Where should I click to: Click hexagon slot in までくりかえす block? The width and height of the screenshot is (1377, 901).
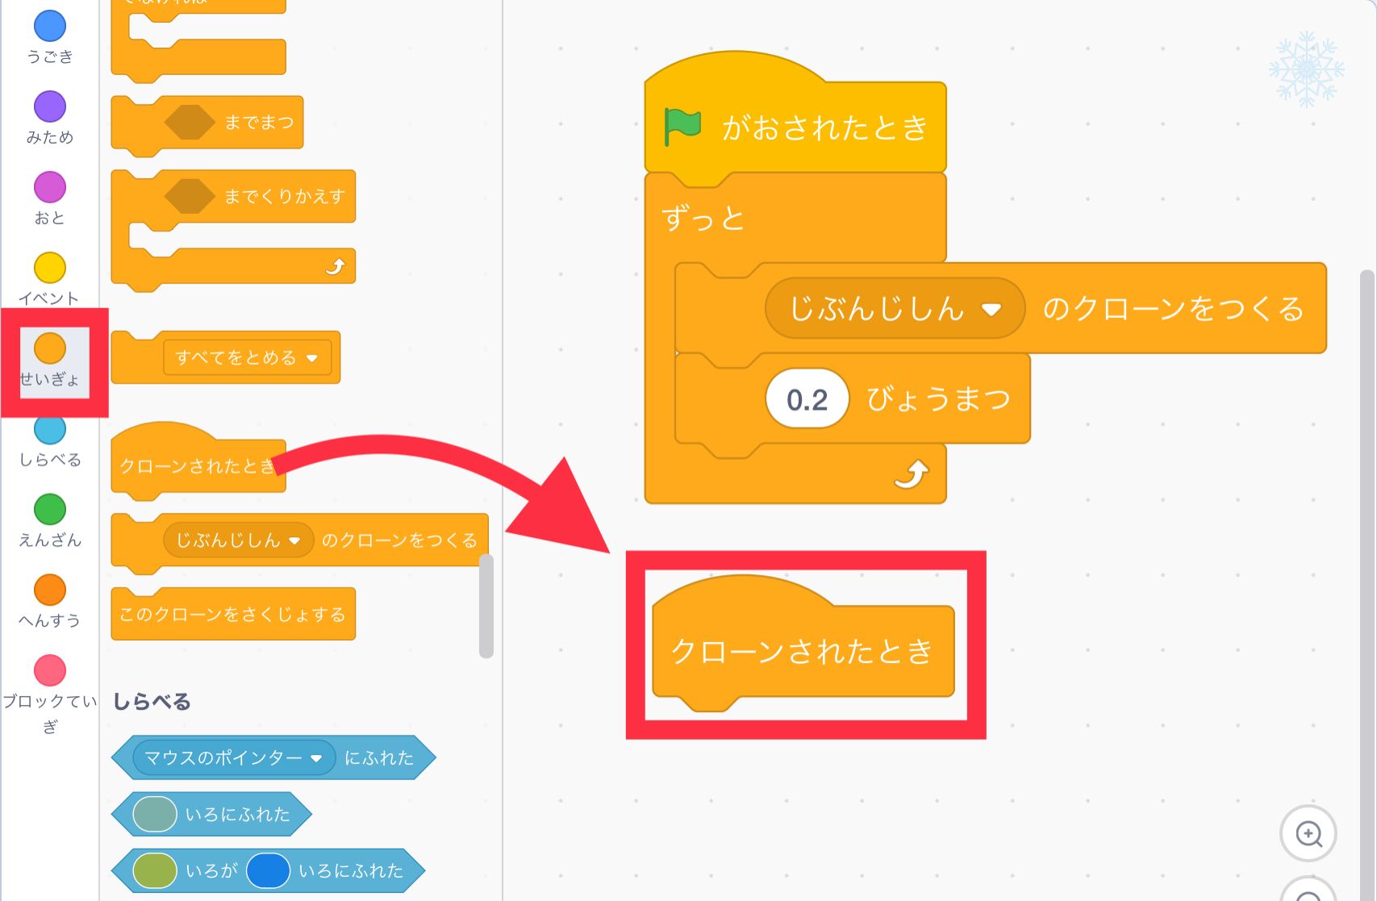pos(190,196)
